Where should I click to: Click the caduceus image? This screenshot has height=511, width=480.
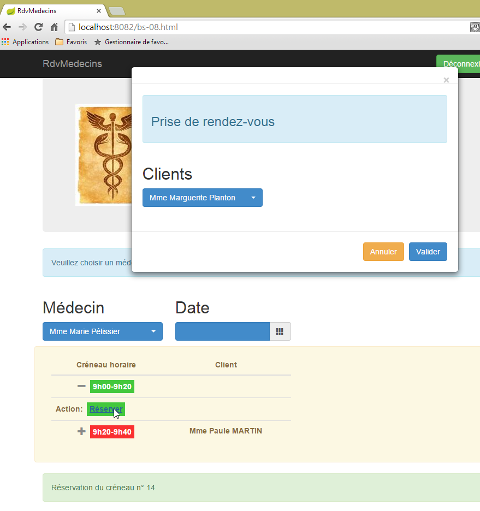[104, 155]
